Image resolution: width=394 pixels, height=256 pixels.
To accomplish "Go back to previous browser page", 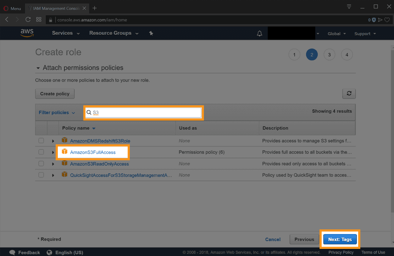I will point(7,20).
